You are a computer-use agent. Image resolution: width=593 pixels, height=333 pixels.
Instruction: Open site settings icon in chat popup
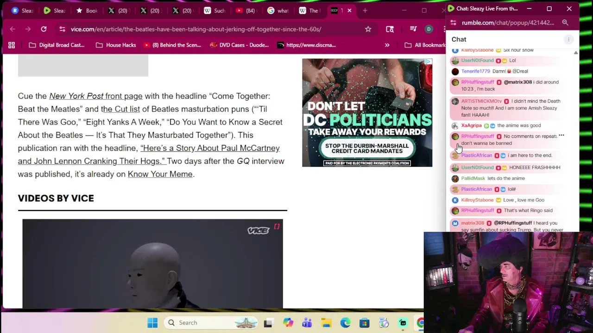[x=453, y=23]
